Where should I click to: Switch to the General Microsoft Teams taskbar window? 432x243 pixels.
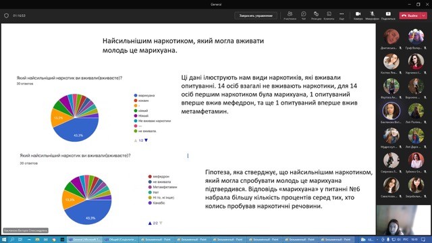(84, 240)
